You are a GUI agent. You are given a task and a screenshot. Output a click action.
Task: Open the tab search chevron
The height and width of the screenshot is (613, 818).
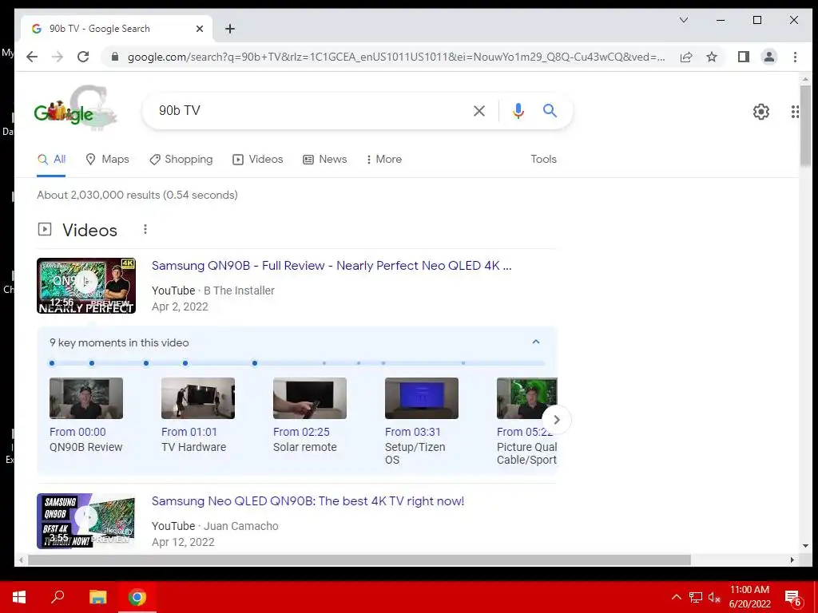[x=684, y=20]
